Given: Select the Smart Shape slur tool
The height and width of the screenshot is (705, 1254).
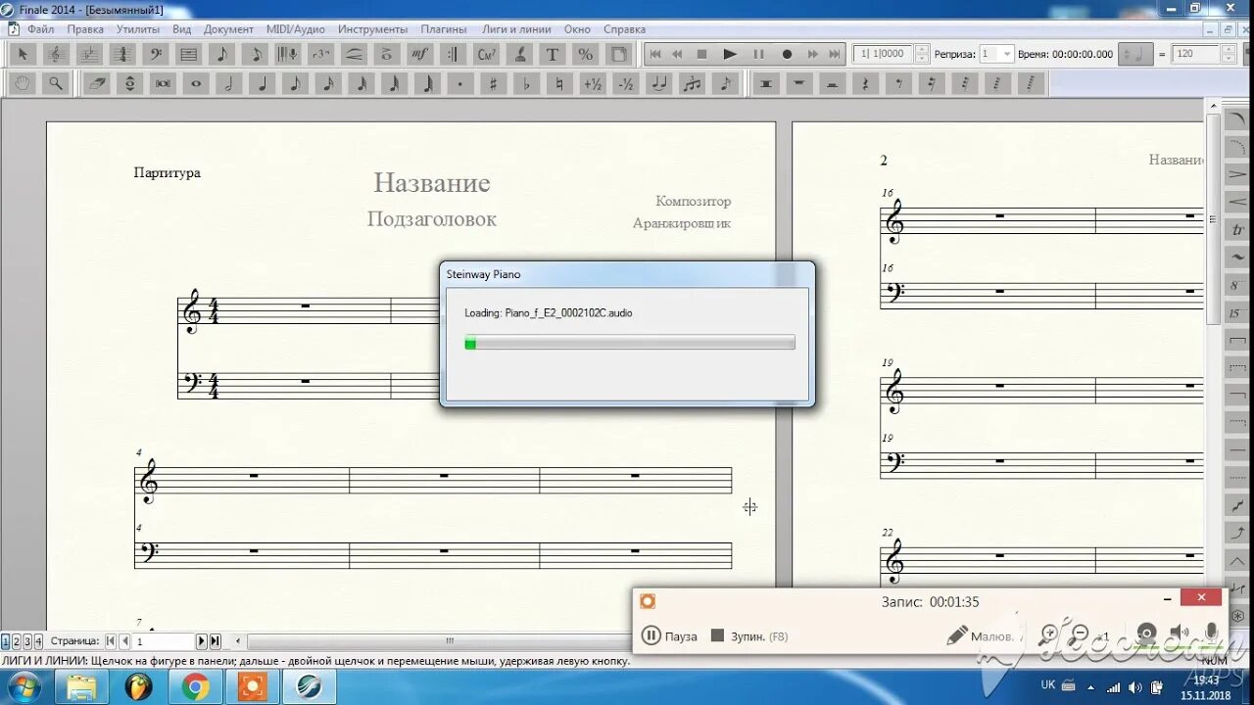Looking at the screenshot, I should (x=355, y=54).
